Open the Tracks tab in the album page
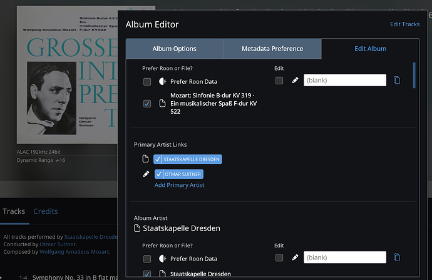This screenshot has height=280, width=432. pyautogui.click(x=14, y=211)
